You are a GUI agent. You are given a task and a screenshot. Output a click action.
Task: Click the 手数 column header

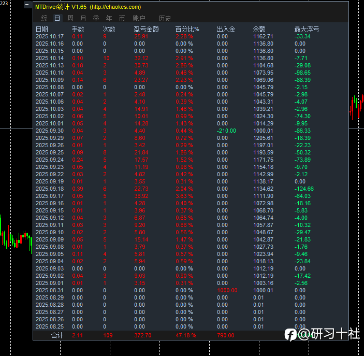(x=78, y=29)
